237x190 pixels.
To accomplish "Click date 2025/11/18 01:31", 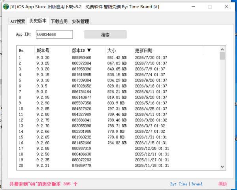I will pyautogui.click(x=152, y=165).
